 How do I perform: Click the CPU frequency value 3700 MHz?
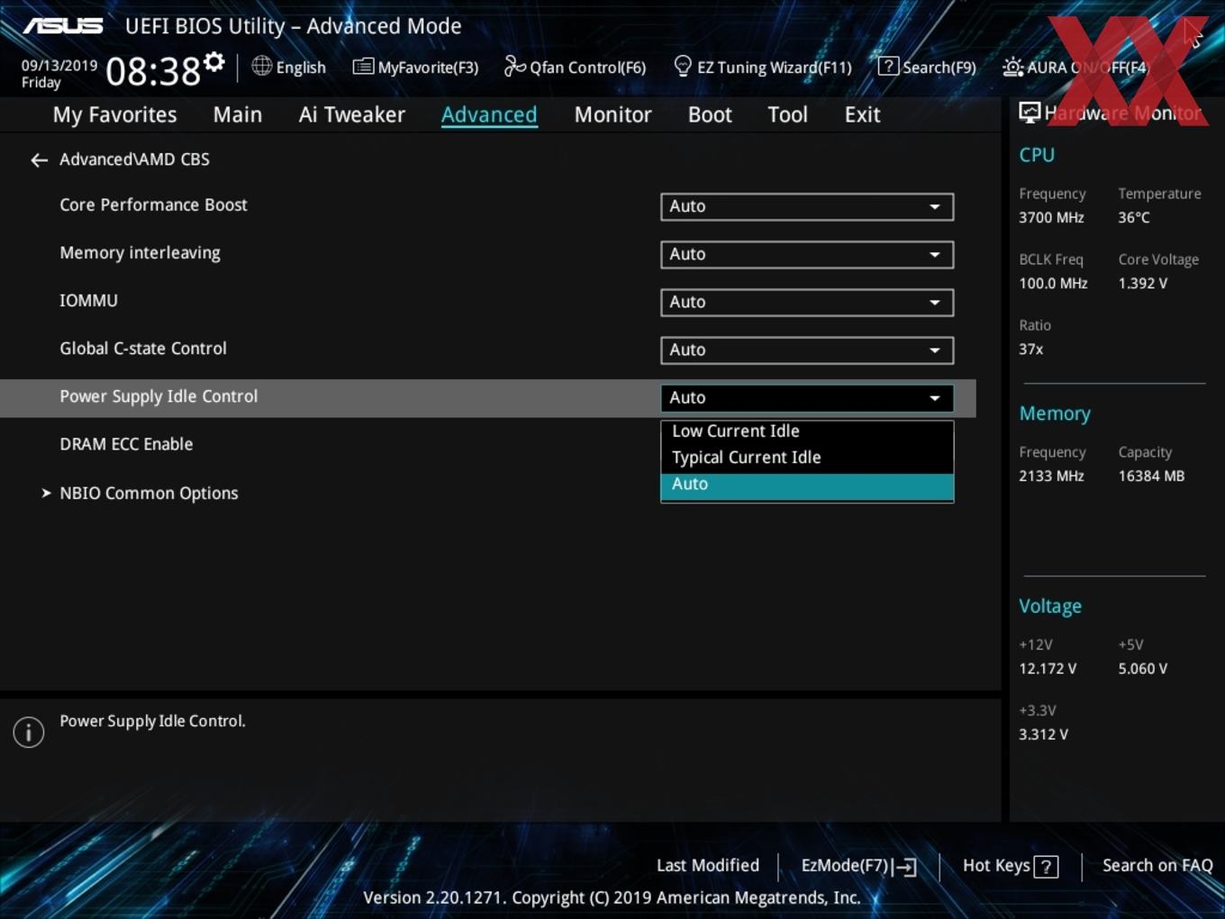1051,217
